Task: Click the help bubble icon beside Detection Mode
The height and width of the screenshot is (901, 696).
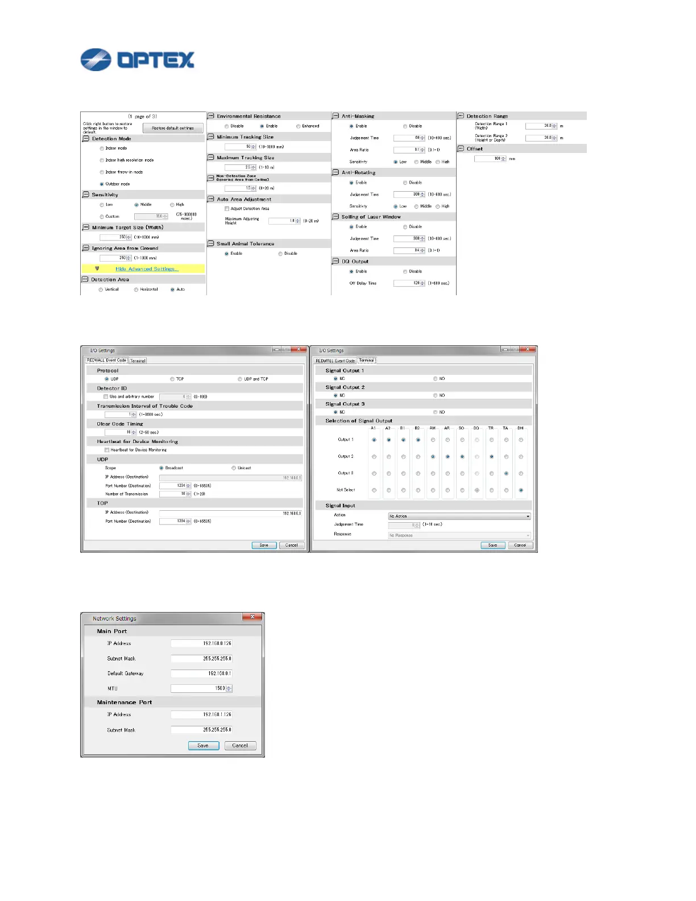Action: [x=86, y=139]
